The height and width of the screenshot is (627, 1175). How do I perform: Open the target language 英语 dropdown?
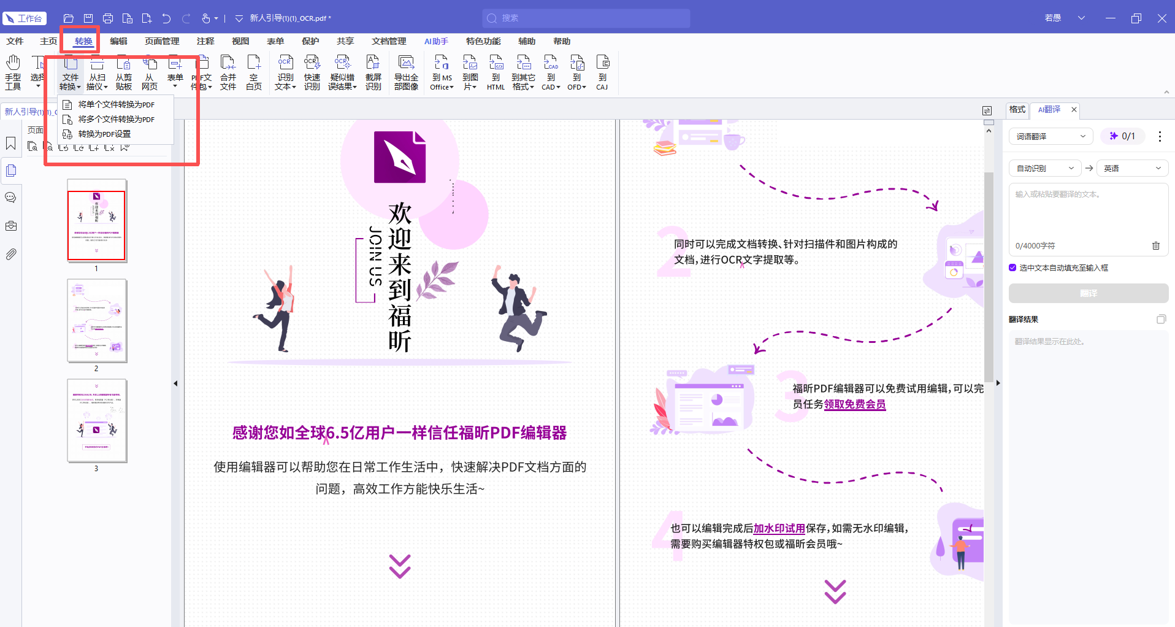click(1132, 168)
